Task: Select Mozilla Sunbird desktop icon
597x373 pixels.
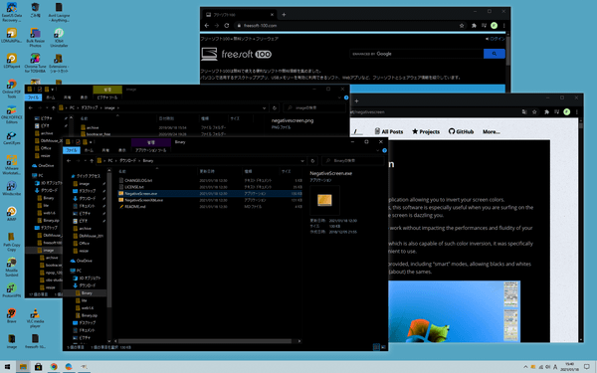Action: point(12,267)
